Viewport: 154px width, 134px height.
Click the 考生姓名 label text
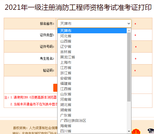pos(47,59)
